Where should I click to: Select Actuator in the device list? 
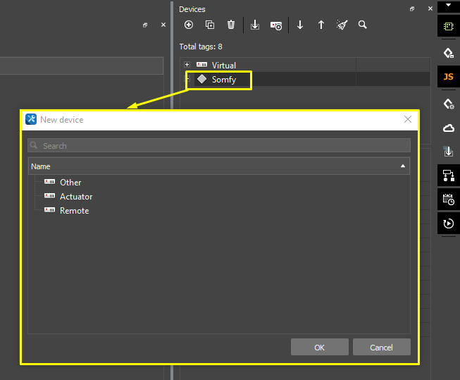pos(75,197)
